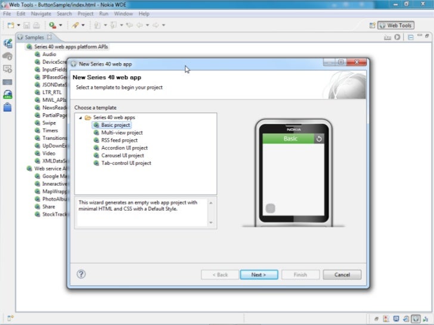The image size is (434, 325).
Task: Maximize the Samples view panel
Action: tap(427, 36)
